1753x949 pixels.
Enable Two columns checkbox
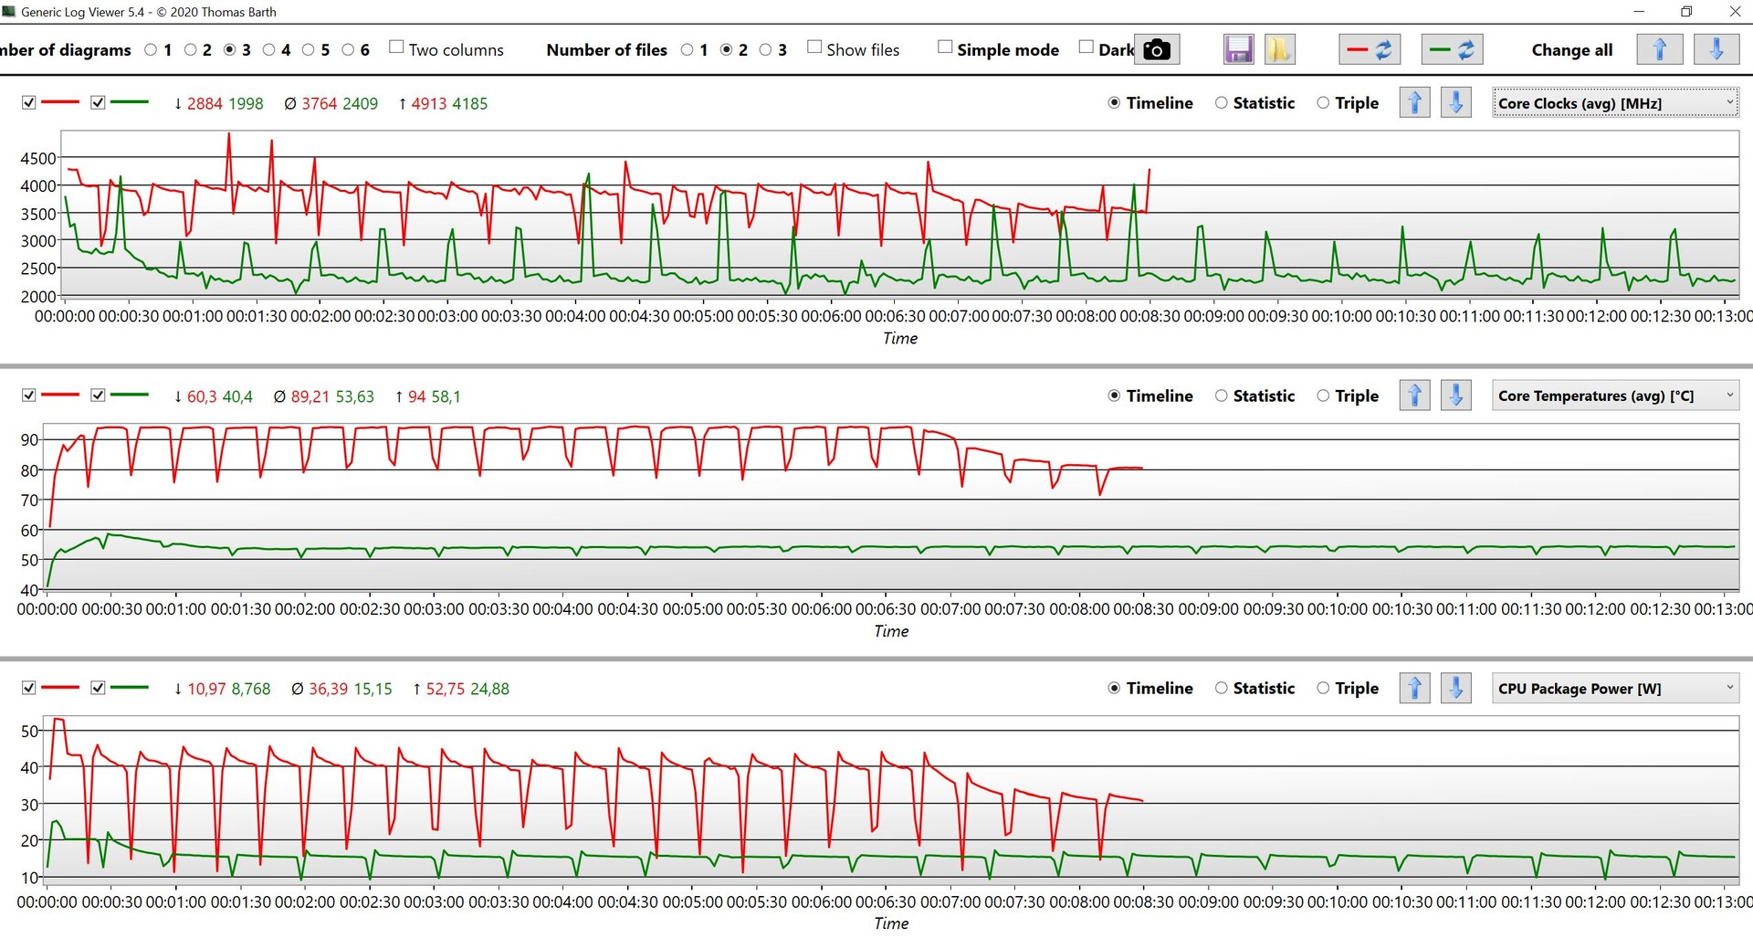396,47
